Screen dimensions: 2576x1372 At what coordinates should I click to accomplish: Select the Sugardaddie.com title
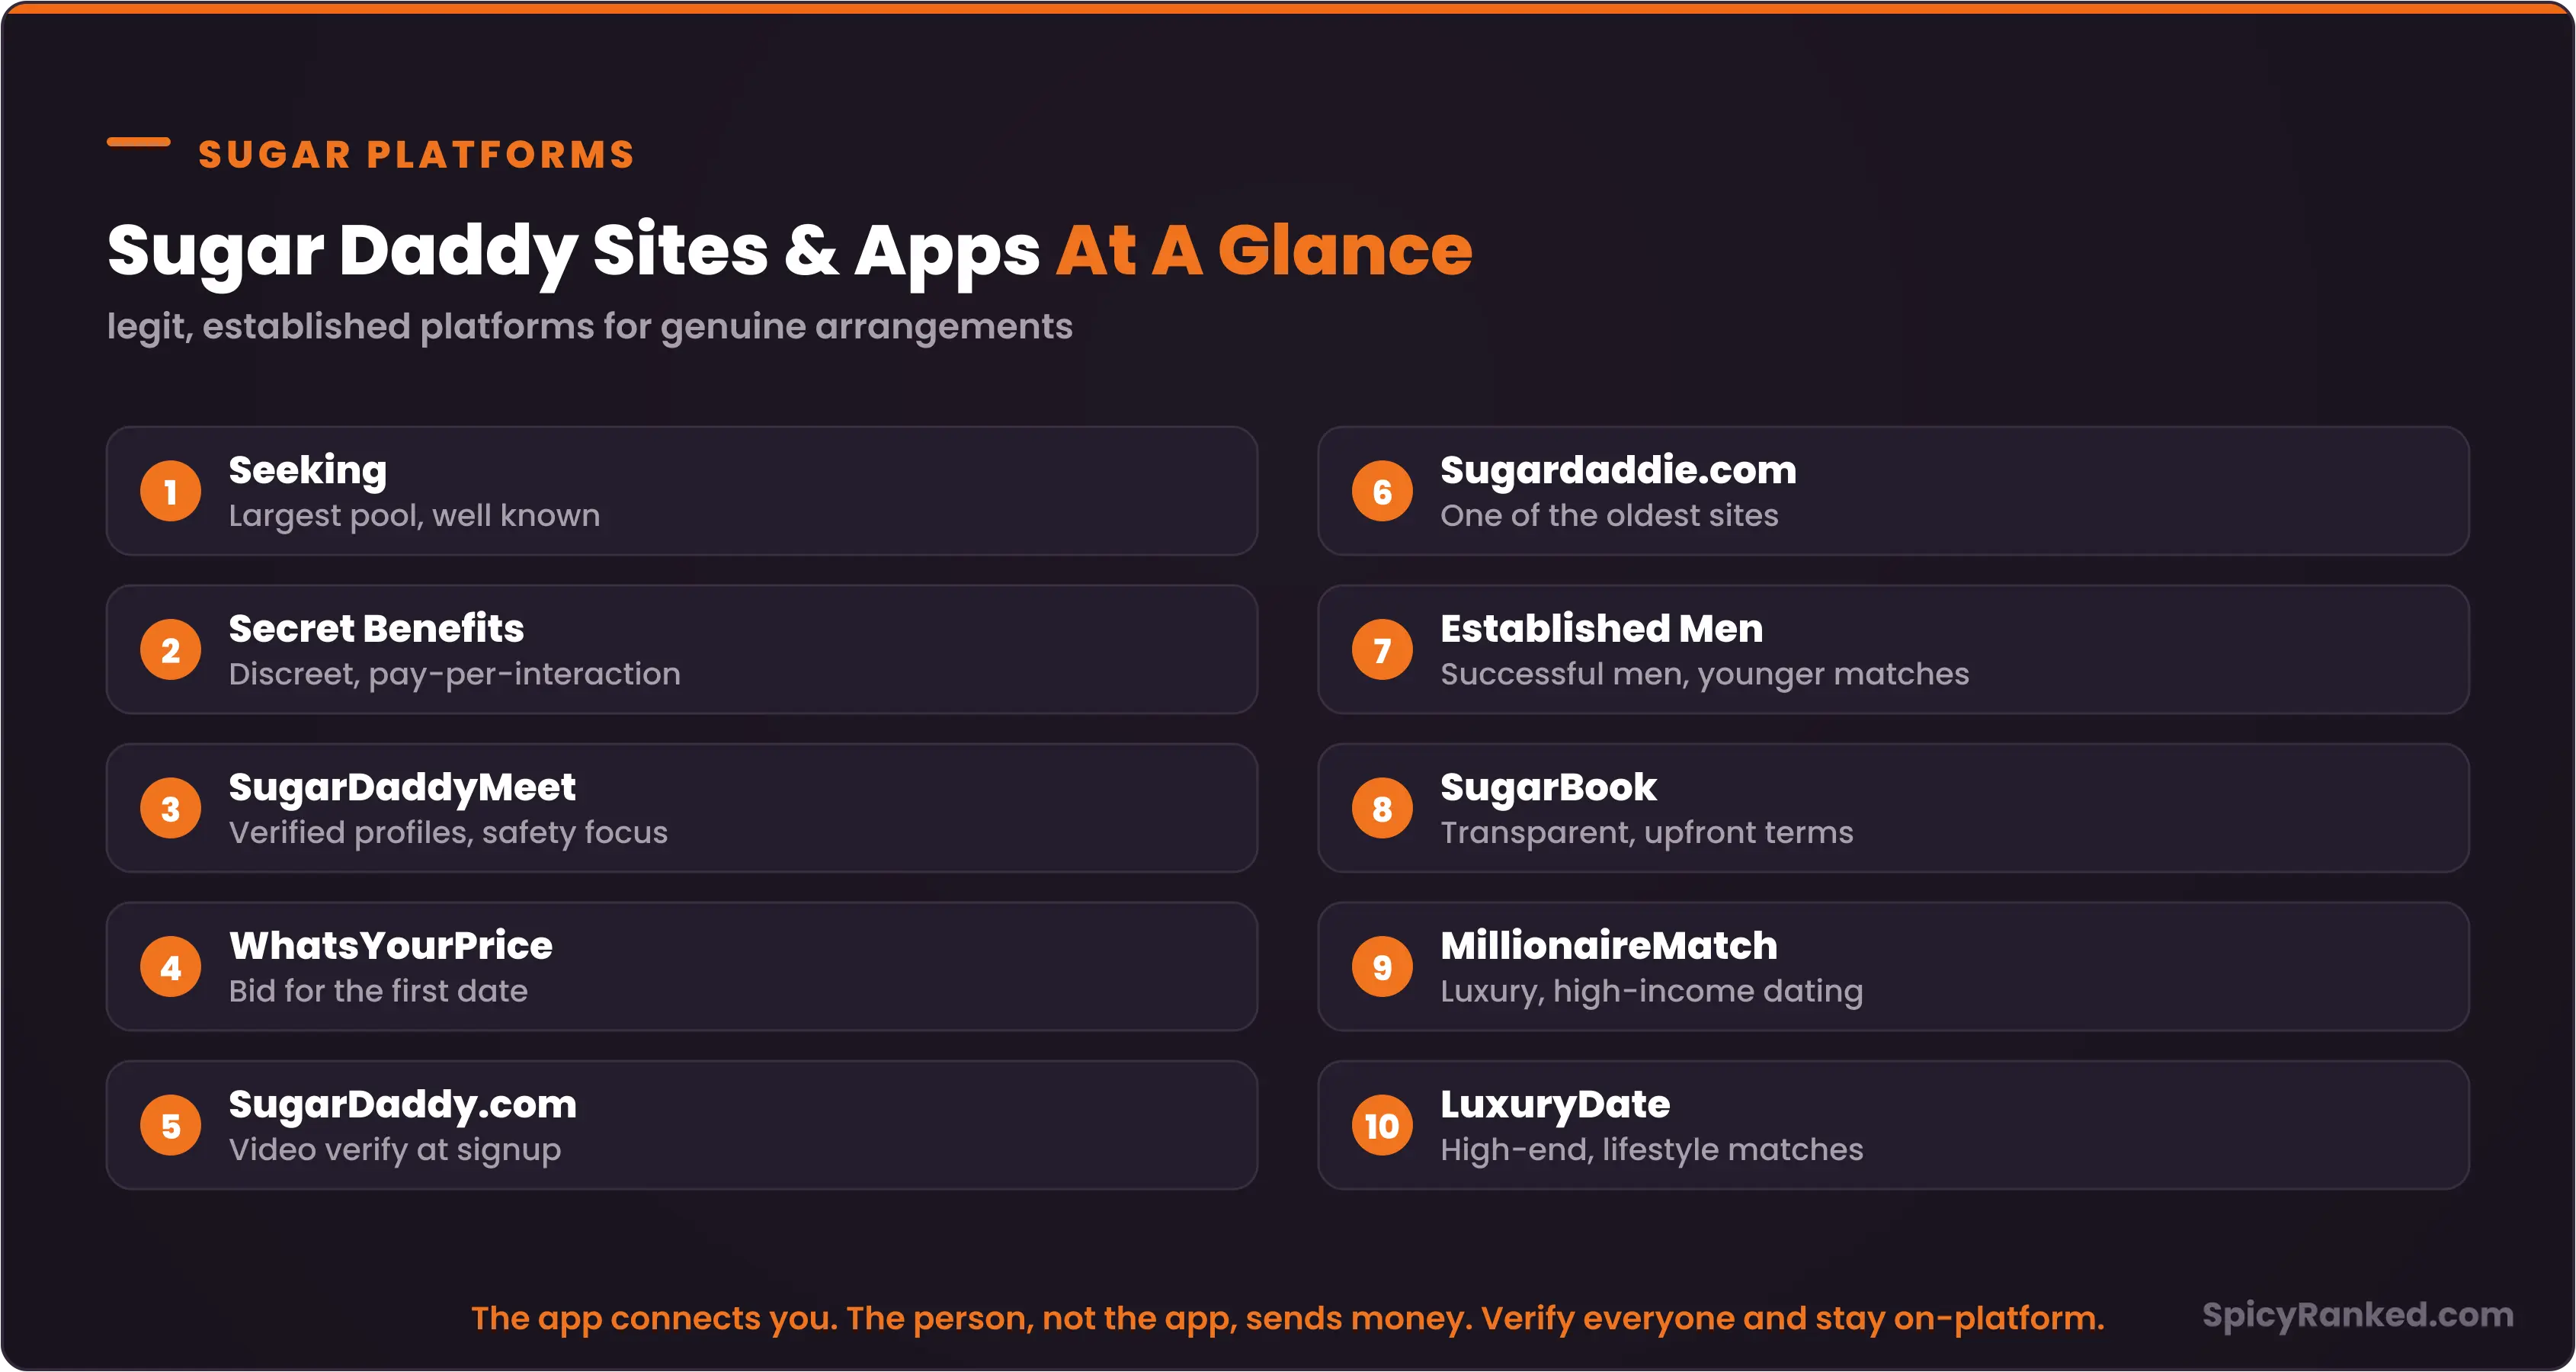click(x=1618, y=471)
